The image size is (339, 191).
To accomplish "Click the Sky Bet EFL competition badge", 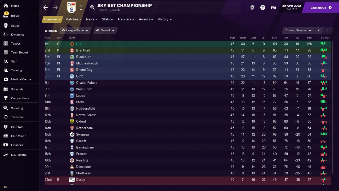I will (x=72, y=7).
